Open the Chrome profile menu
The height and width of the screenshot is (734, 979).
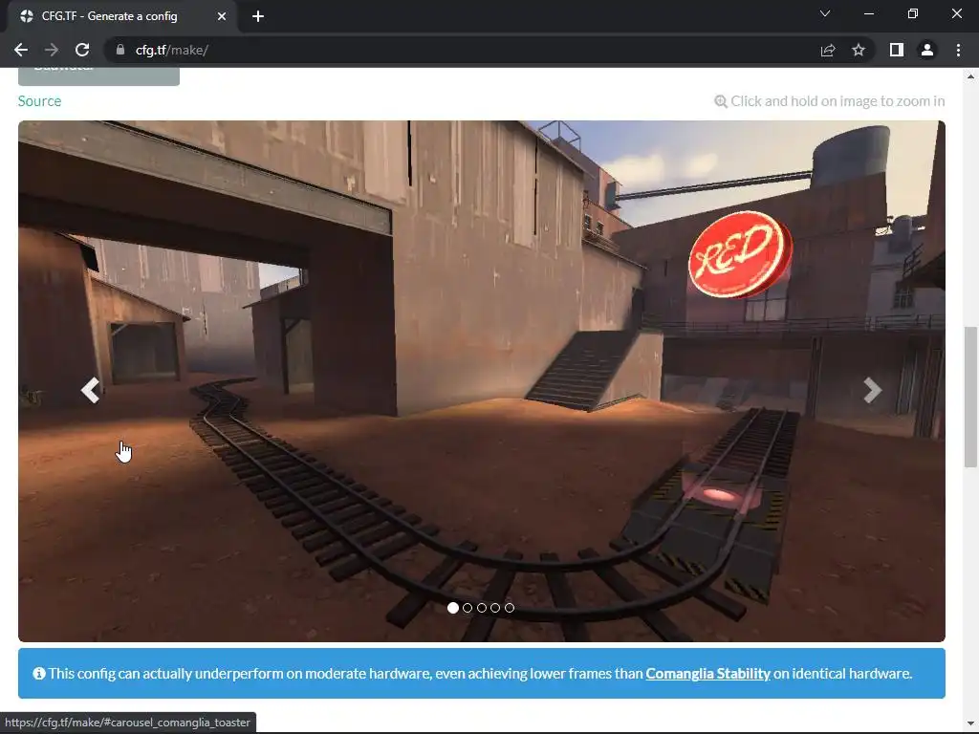point(927,50)
